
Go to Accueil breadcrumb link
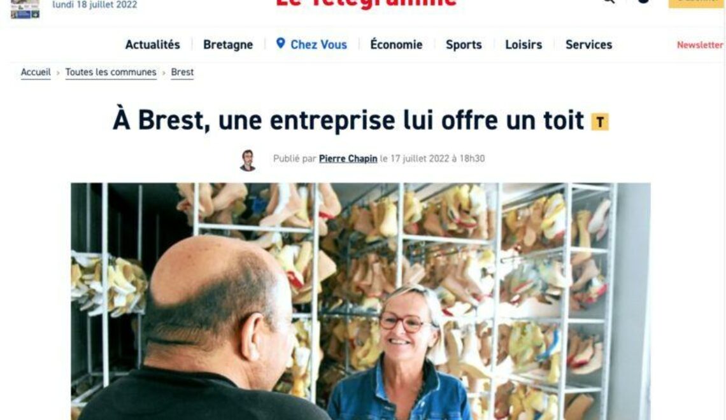point(36,73)
